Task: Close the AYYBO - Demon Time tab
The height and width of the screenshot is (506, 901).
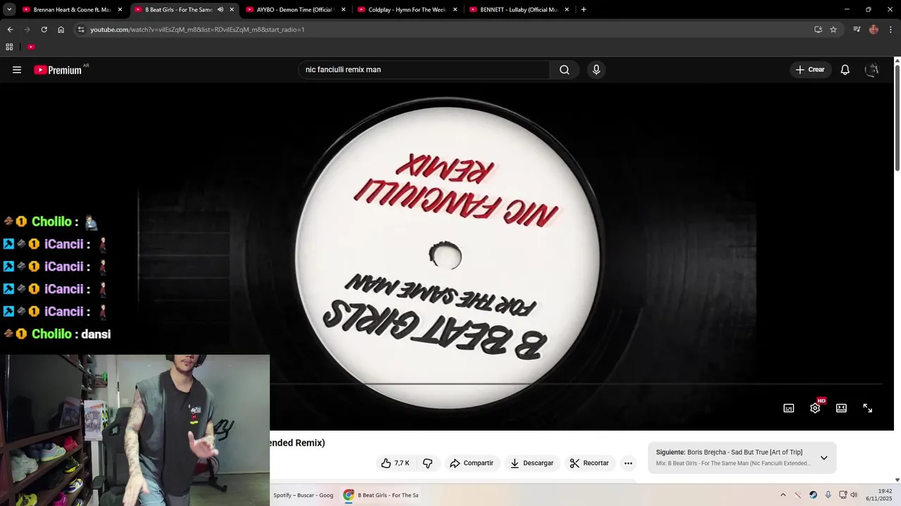Action: pos(344,10)
